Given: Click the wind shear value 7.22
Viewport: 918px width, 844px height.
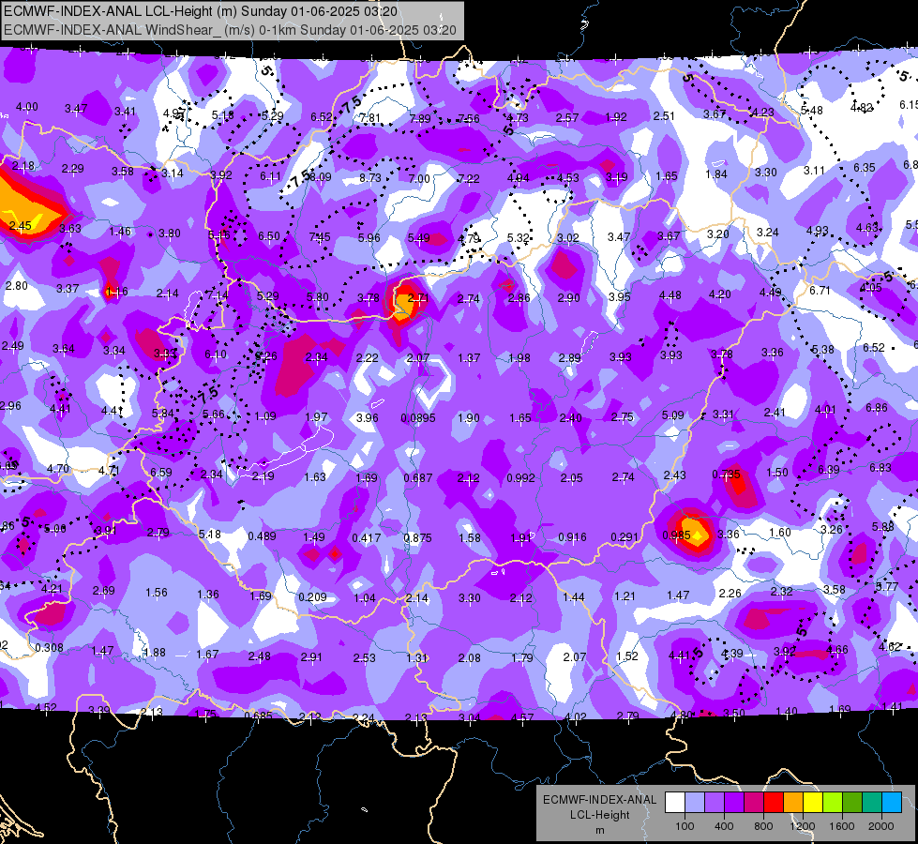Looking at the screenshot, I should [x=468, y=178].
